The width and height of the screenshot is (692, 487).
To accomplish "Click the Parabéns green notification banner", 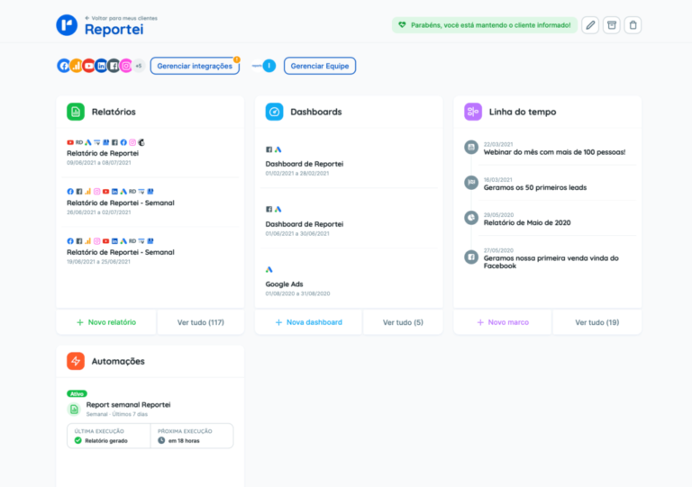I will (485, 25).
